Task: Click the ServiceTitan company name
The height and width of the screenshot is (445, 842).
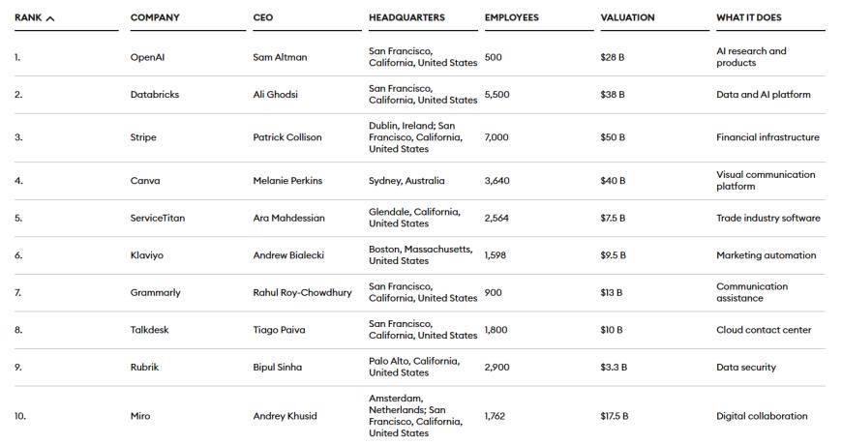Action: click(x=158, y=219)
